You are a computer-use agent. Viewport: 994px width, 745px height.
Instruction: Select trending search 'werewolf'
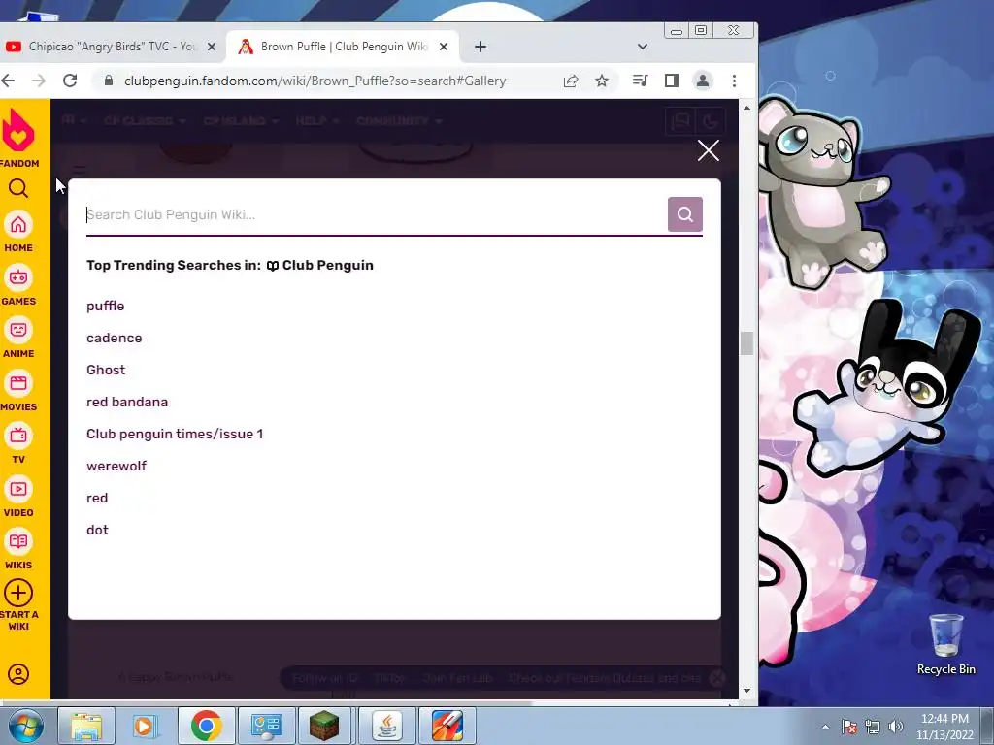point(116,466)
